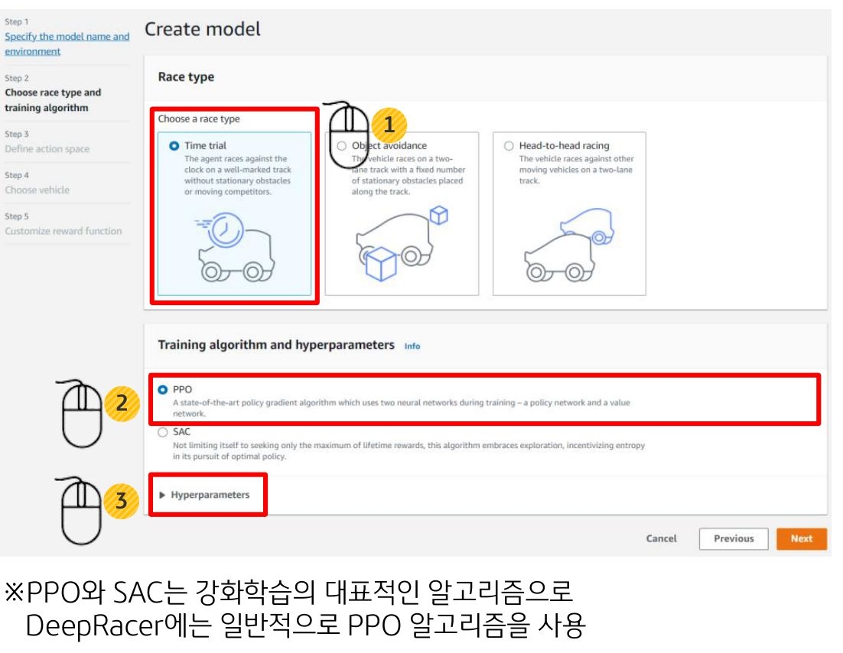Click the Next button
843x653 pixels.
coord(801,538)
